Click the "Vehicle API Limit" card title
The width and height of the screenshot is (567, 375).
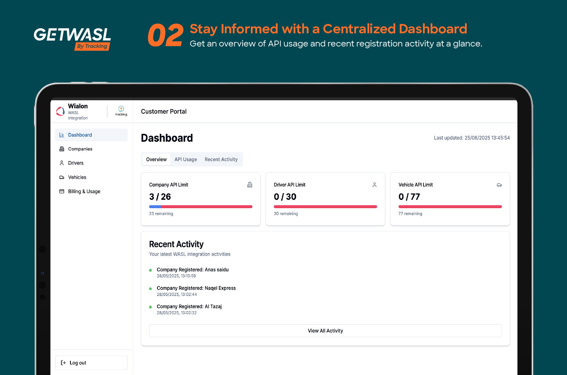416,185
